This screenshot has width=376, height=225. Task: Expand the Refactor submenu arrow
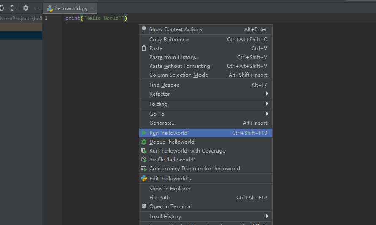coord(267,94)
